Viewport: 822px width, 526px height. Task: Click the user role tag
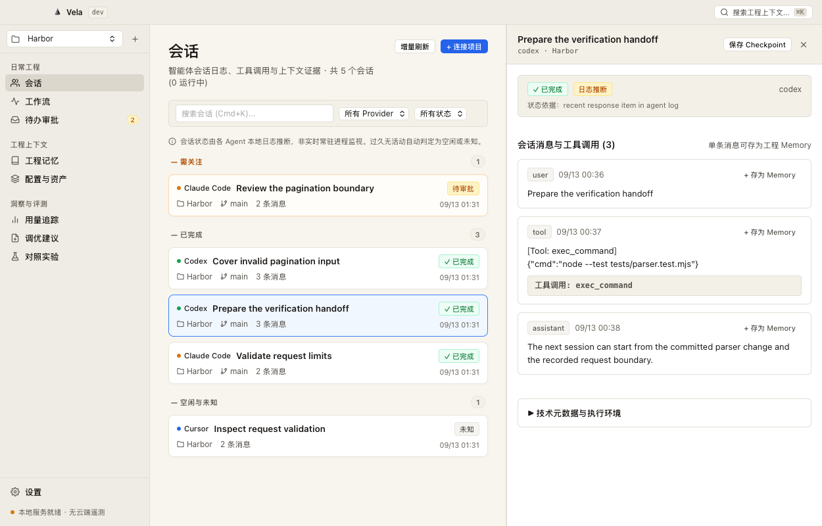point(541,175)
